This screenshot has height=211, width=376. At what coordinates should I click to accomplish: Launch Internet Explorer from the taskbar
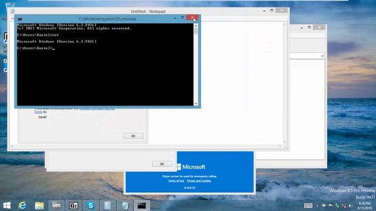[22, 206]
